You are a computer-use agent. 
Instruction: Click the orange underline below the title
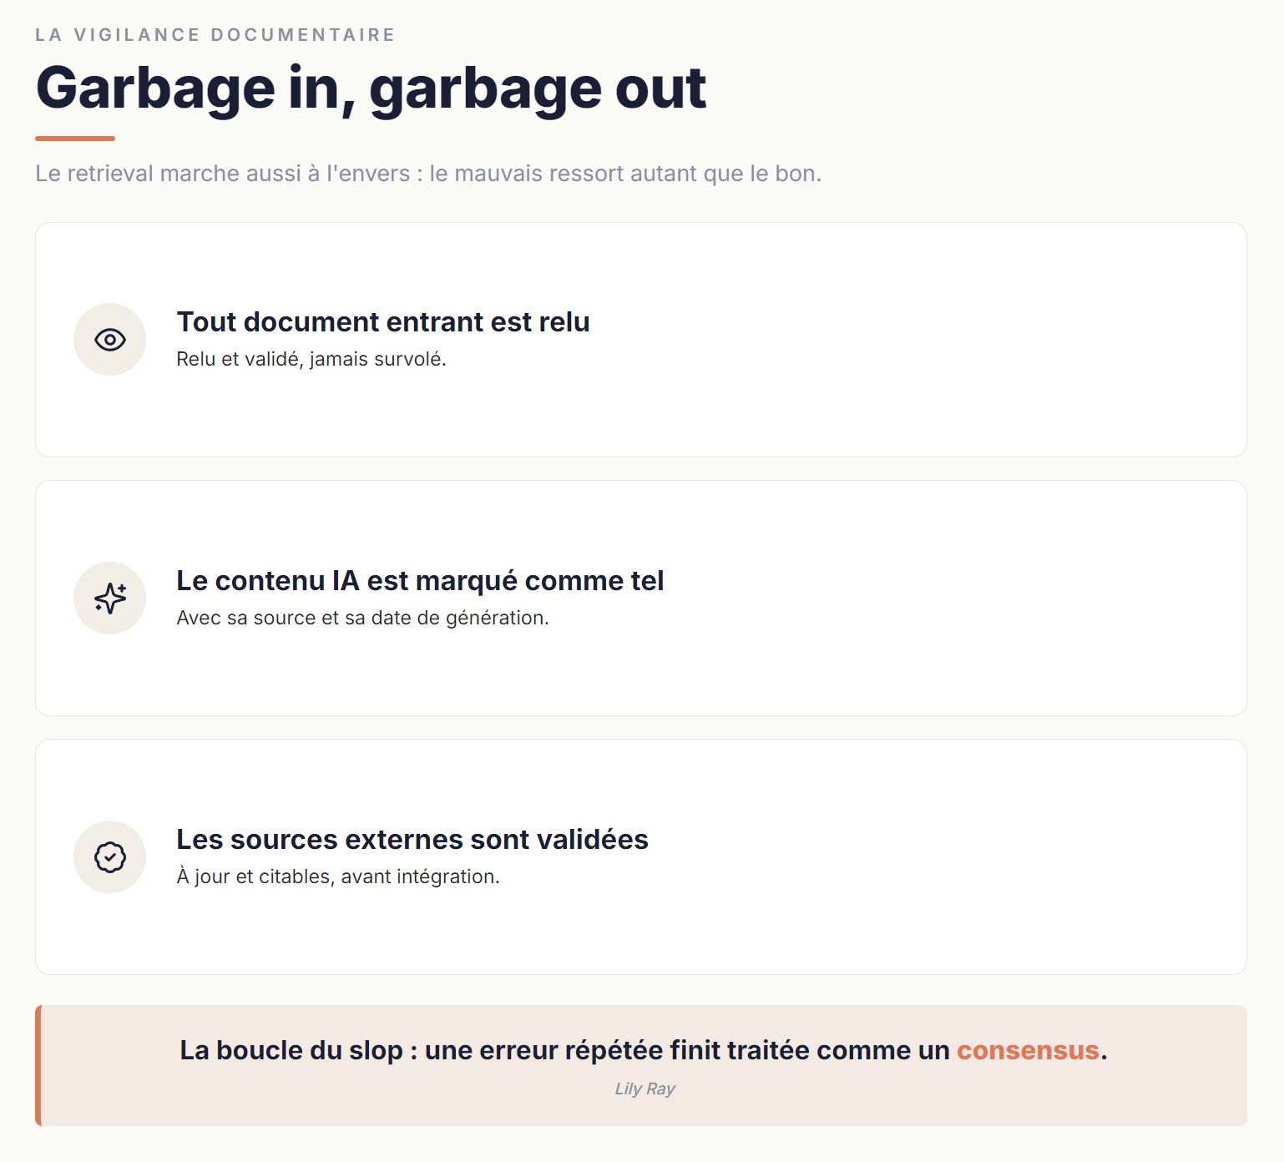[x=75, y=139]
